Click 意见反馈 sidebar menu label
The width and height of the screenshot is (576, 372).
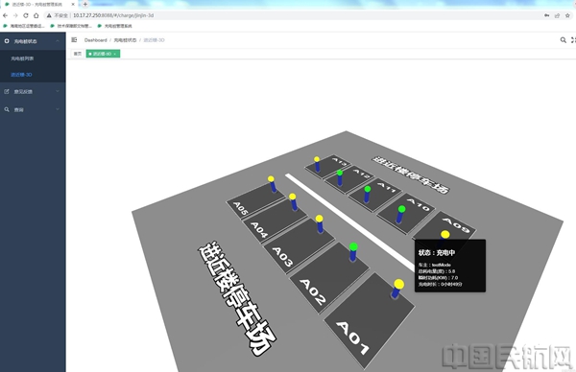tap(23, 92)
